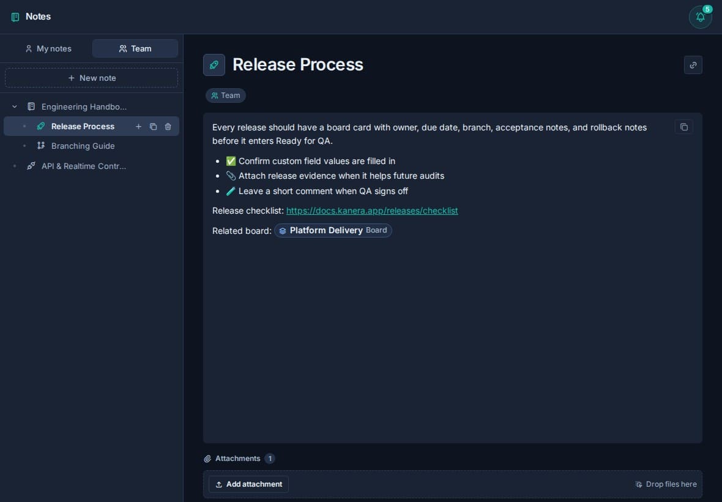This screenshot has height=502, width=722.
Task: Click 'Confirm custom field values' bullet
Action: pyautogui.click(x=310, y=161)
